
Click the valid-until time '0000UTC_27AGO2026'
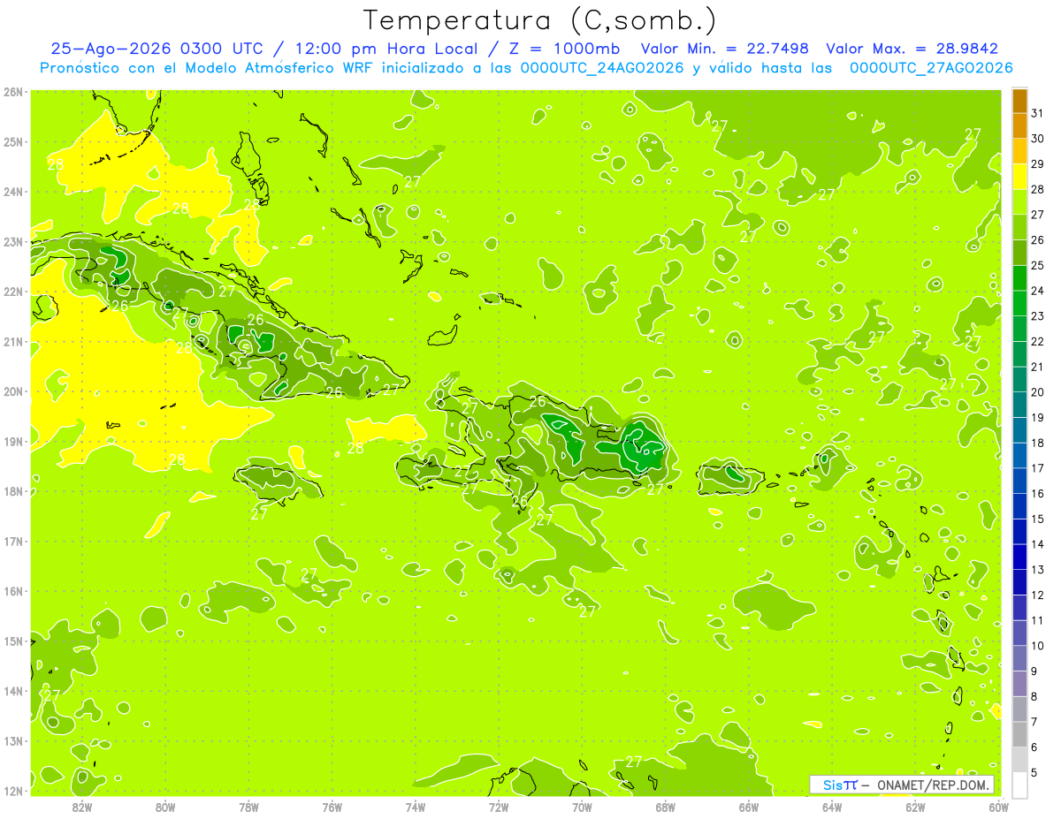tap(931, 68)
